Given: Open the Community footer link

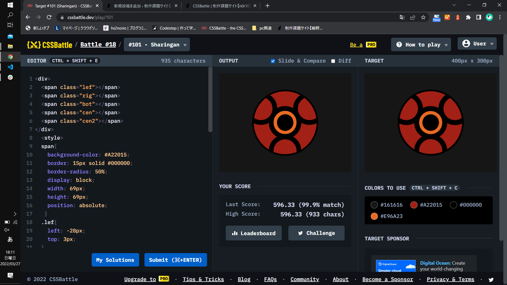Looking at the screenshot, I should tap(305, 279).
